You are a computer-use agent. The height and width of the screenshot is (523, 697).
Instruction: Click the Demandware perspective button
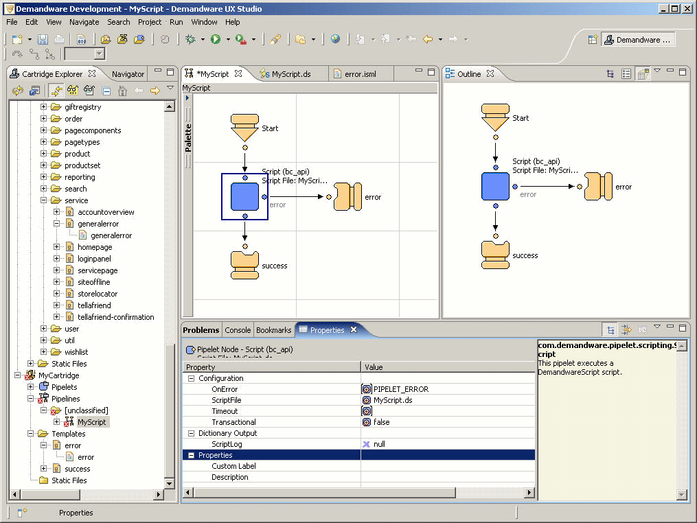point(638,40)
